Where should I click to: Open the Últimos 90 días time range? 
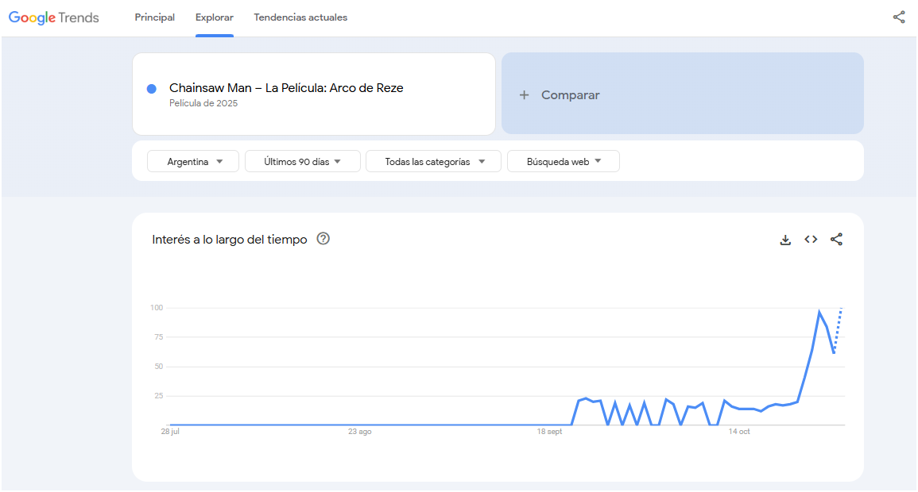tap(302, 161)
